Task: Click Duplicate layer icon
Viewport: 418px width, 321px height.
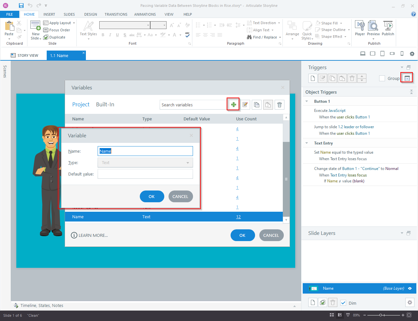Action: 323,302
